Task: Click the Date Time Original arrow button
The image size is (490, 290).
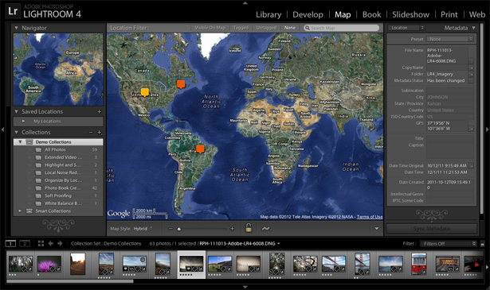Action: coord(471,166)
